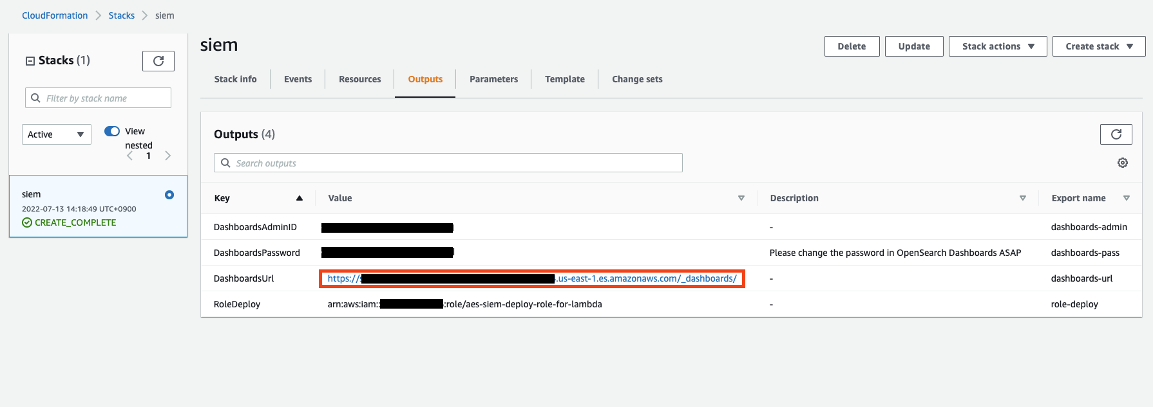Focus the Filter by stack name field

[x=98, y=98]
